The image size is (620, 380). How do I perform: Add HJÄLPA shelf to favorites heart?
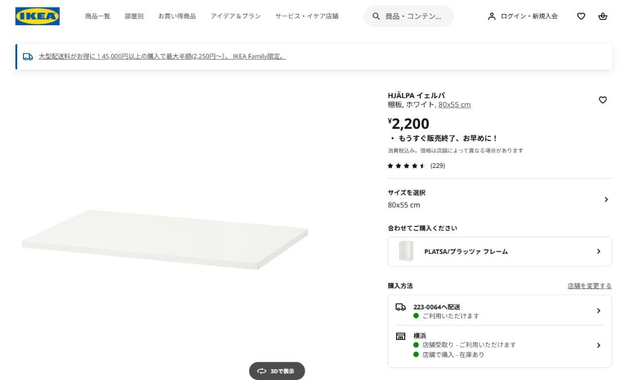coord(602,100)
